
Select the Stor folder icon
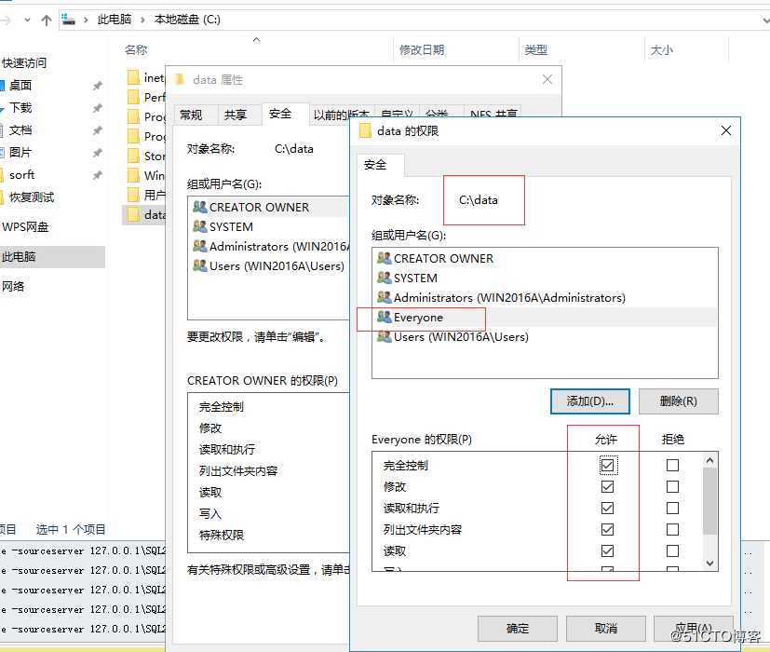(x=133, y=156)
